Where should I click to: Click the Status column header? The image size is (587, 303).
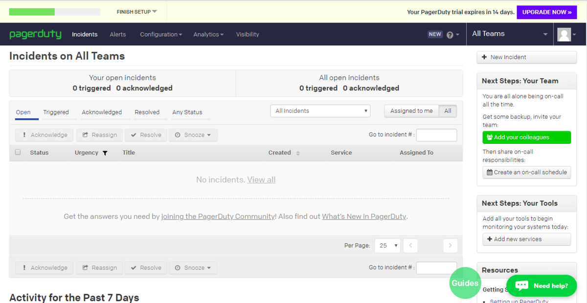(39, 152)
